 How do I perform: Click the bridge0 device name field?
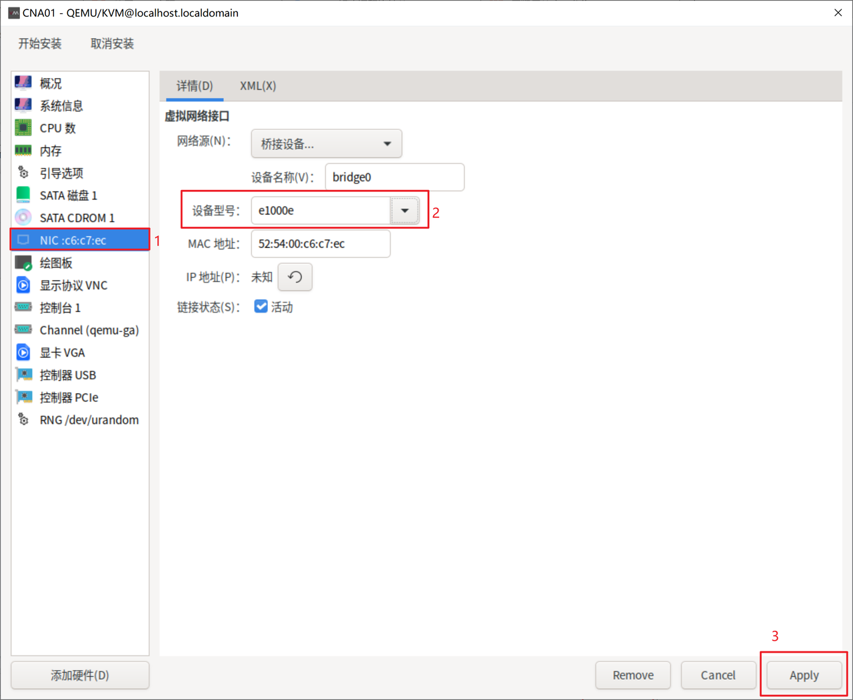pos(395,177)
